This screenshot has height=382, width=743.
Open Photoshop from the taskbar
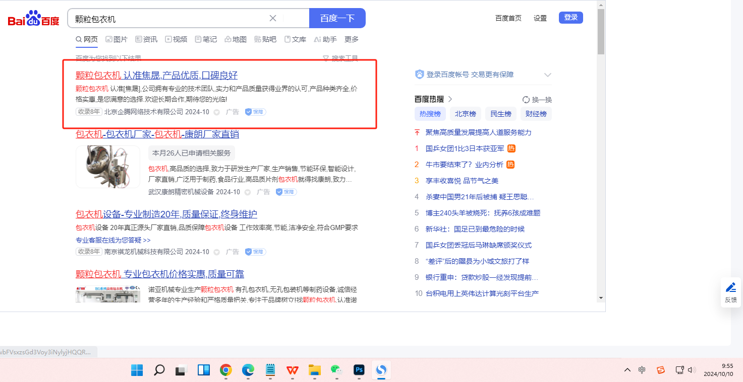359,370
